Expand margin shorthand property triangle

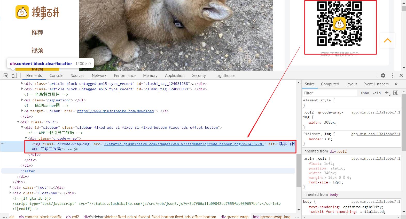[326, 177]
